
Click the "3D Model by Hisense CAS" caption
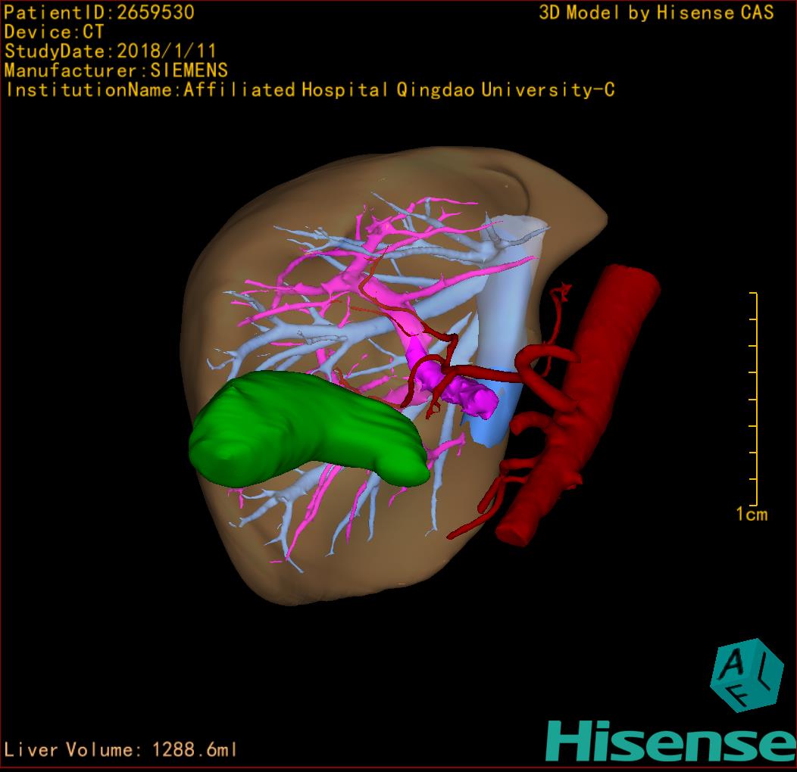click(x=656, y=12)
